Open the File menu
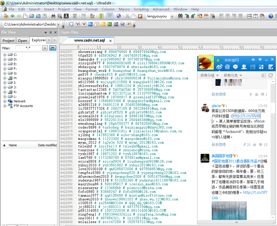Image resolution: width=277 pixels, height=226 pixels. point(11,9)
